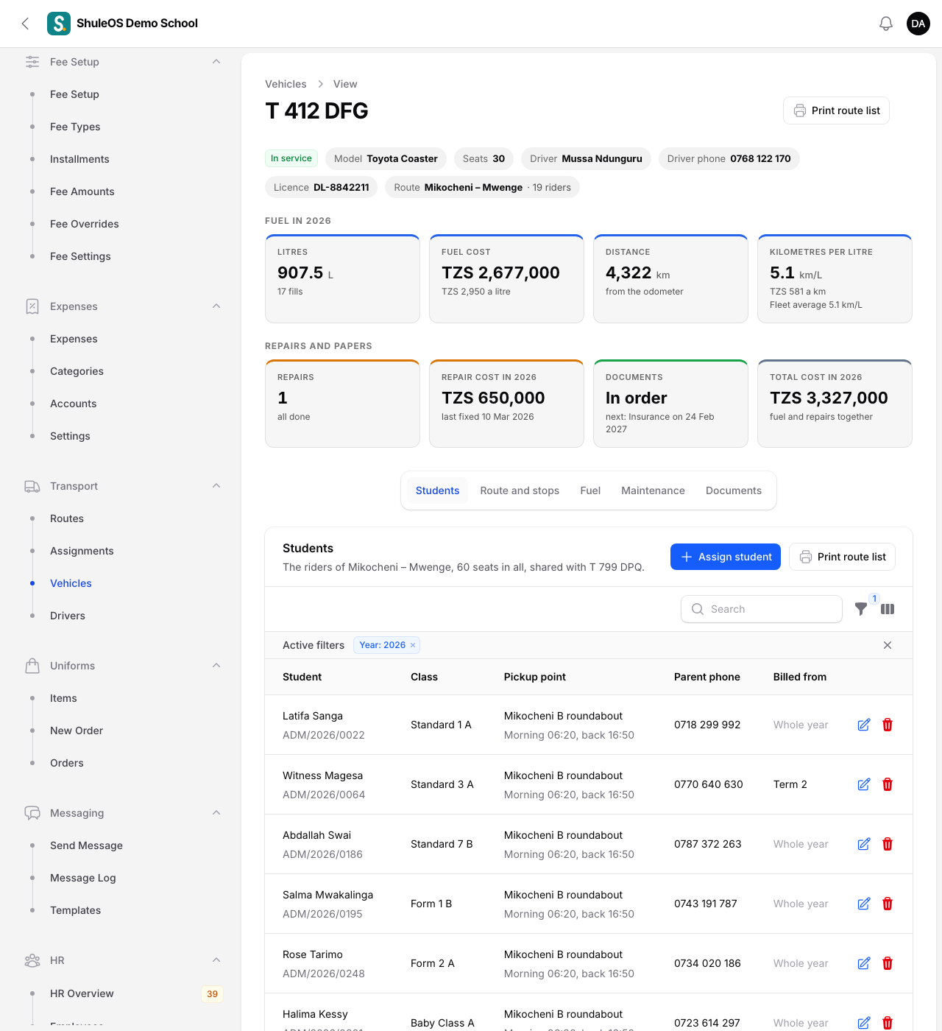Collapse the Transport sidebar section
Image resolution: width=942 pixels, height=1031 pixels.
click(x=216, y=486)
